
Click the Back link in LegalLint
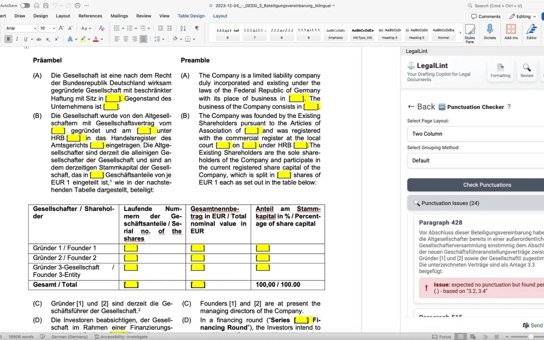point(421,107)
